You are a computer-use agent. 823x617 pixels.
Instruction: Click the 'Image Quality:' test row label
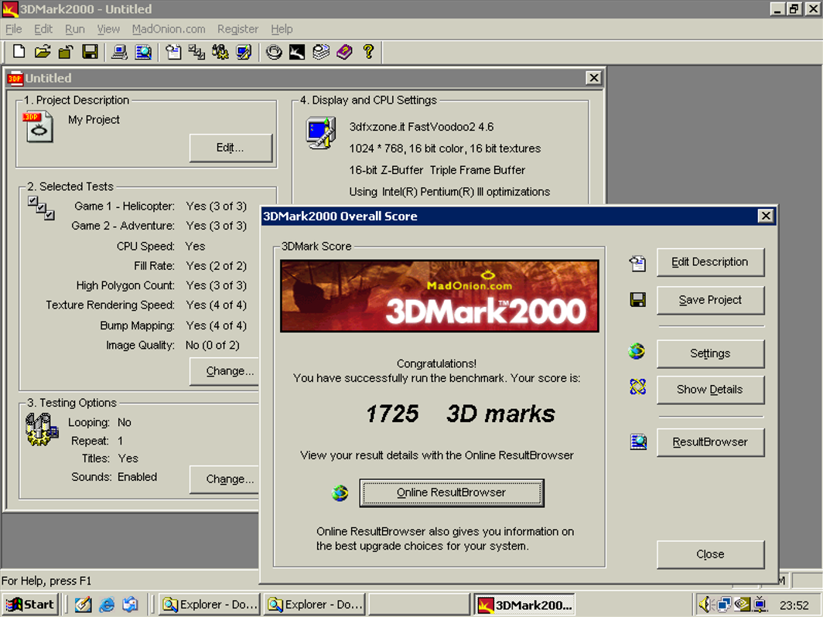[x=140, y=345]
